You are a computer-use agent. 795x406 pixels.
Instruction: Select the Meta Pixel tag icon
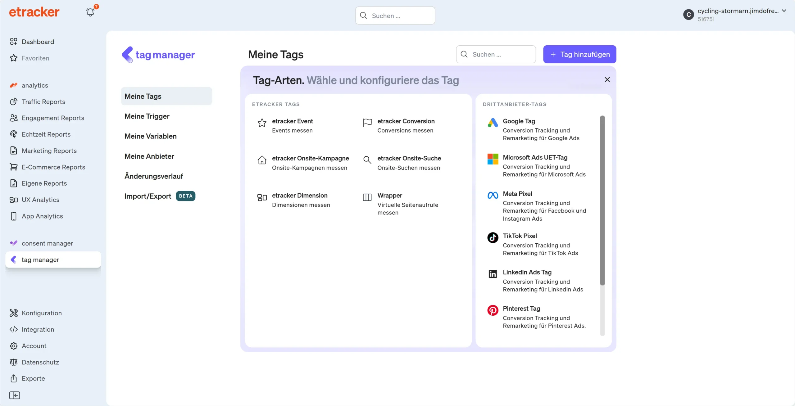pos(493,195)
